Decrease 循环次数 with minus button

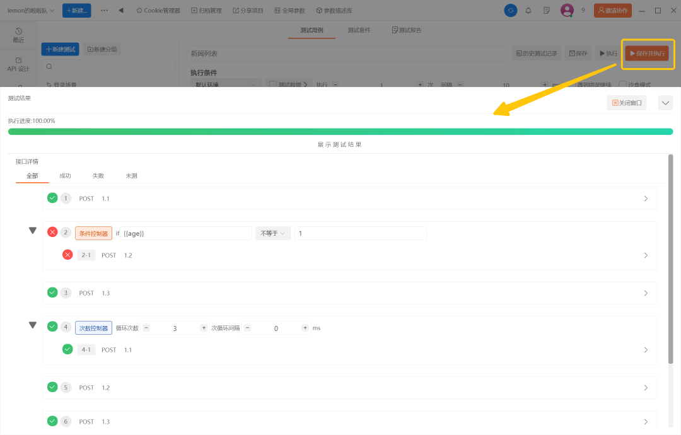click(x=146, y=328)
